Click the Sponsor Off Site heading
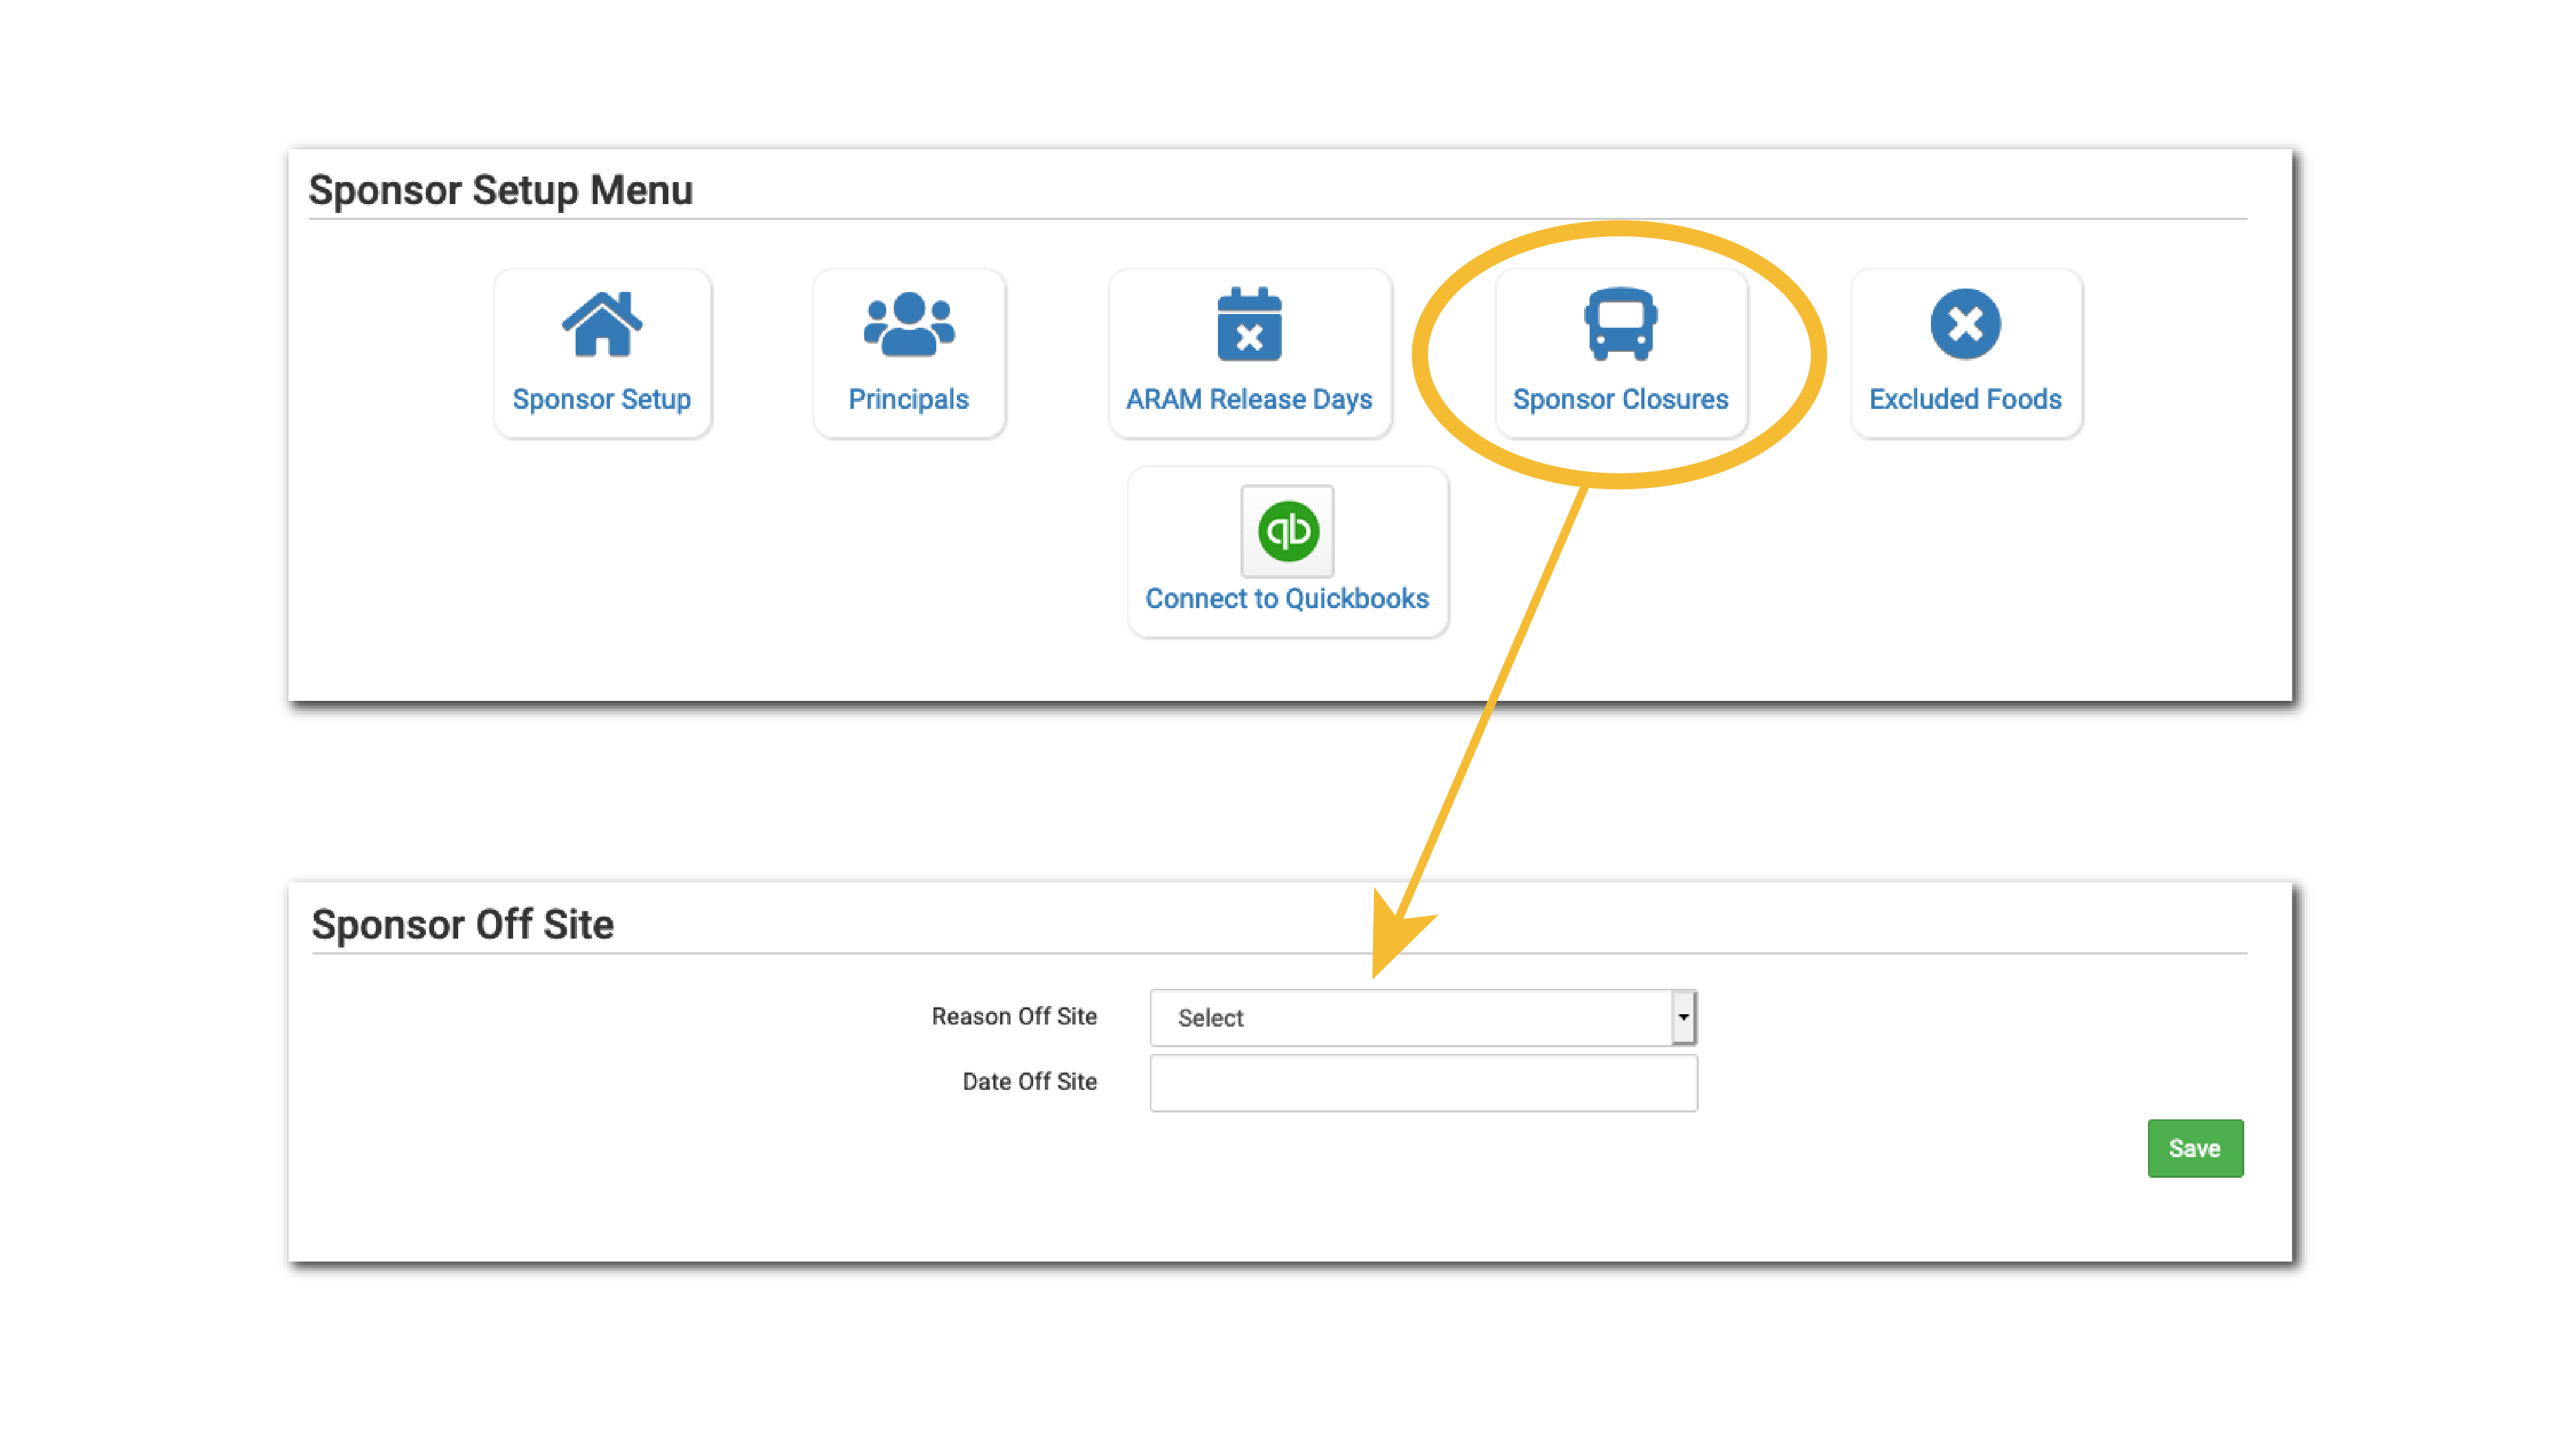The width and height of the screenshot is (2576, 1432). (x=462, y=924)
